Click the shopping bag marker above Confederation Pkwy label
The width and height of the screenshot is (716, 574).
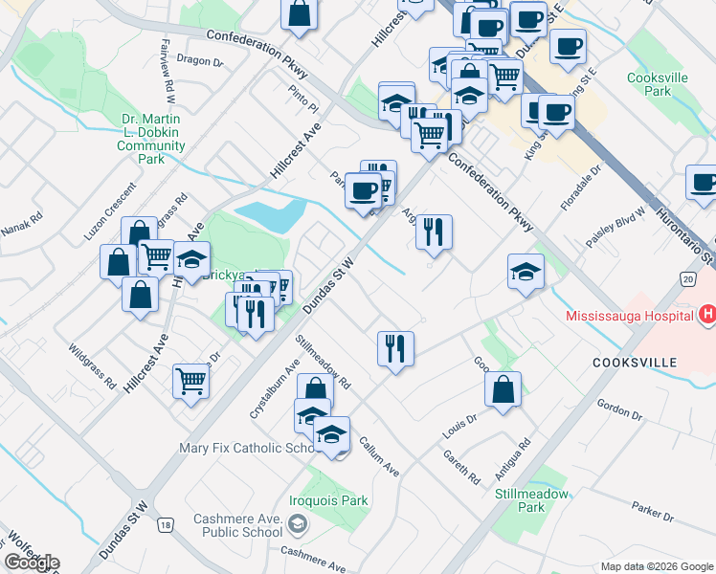coord(299,14)
